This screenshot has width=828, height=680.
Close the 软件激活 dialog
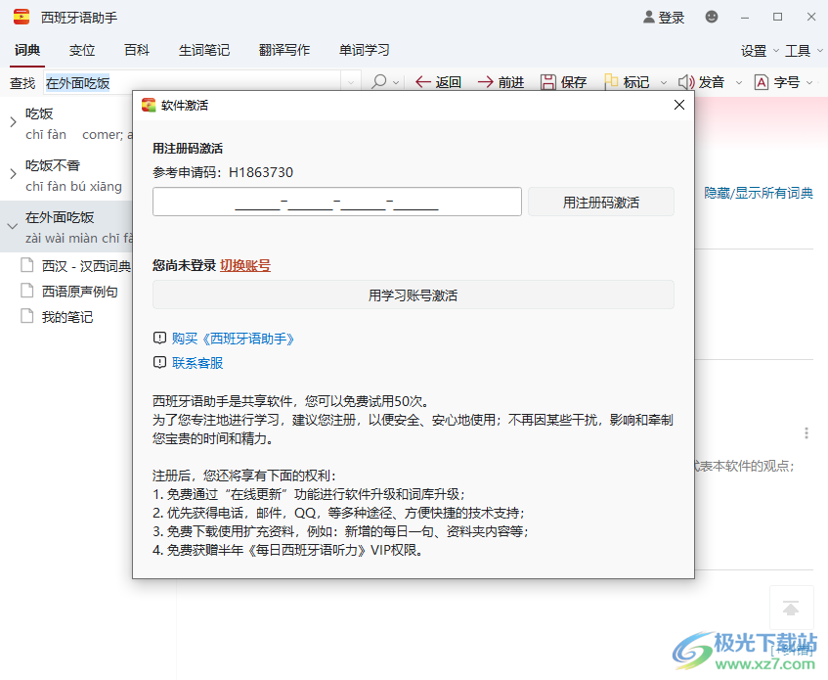coord(679,105)
